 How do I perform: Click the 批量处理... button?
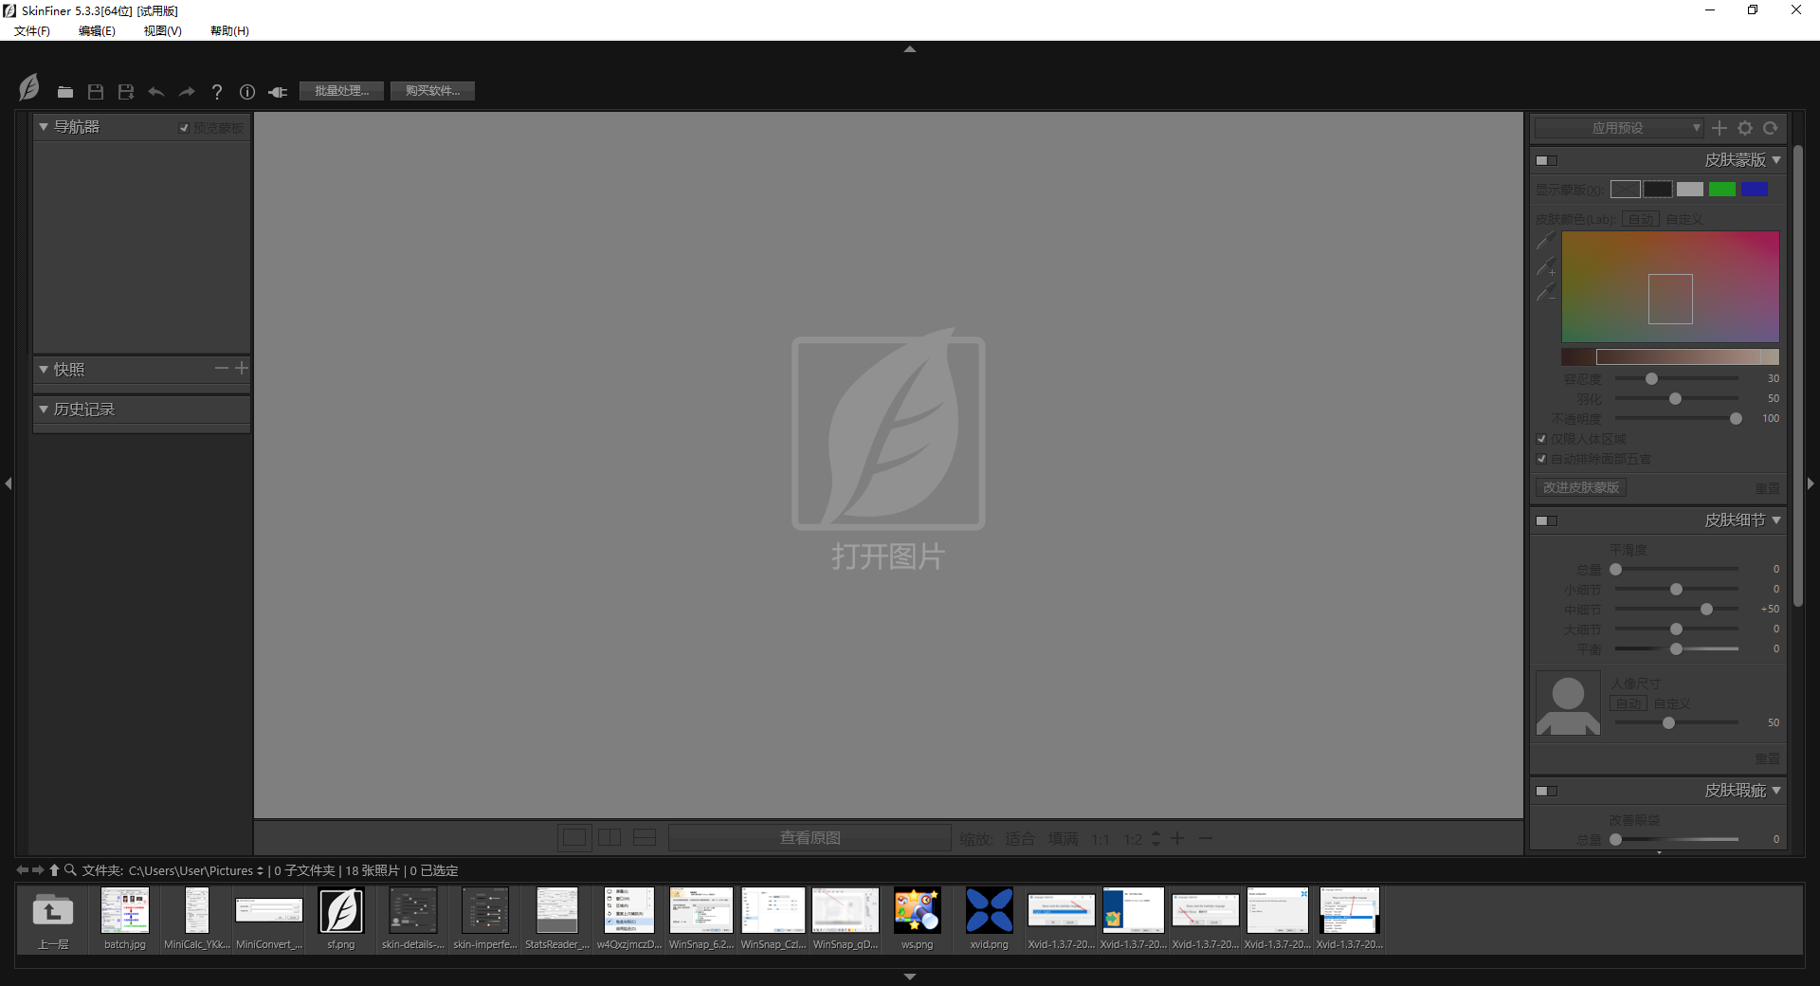click(341, 91)
